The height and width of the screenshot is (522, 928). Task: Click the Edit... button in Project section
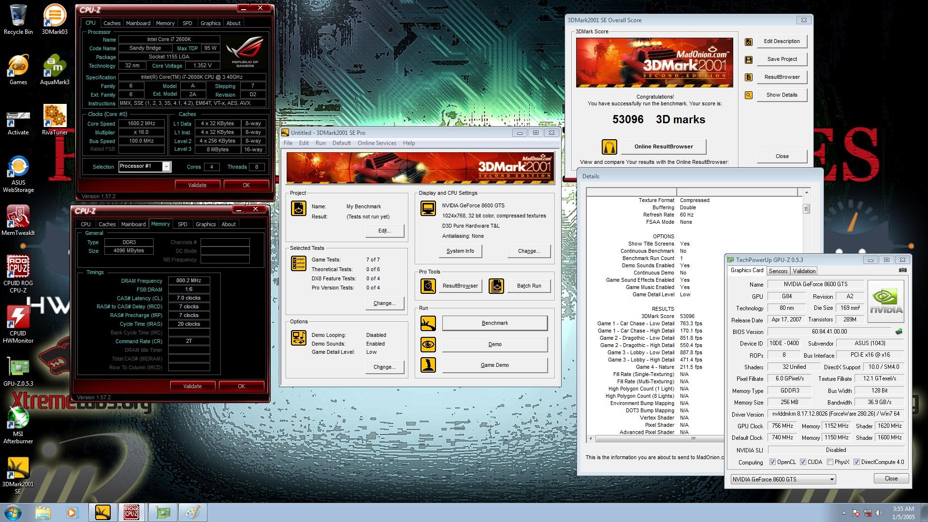pyautogui.click(x=385, y=231)
